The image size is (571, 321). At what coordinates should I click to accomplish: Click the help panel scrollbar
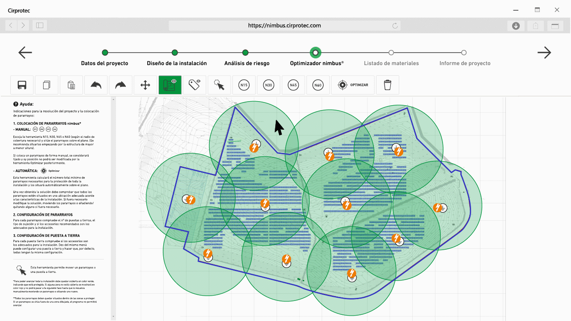113,208
